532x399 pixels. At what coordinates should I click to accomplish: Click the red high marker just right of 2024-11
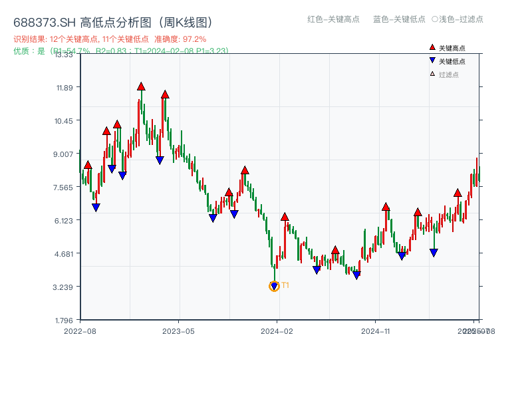point(386,207)
